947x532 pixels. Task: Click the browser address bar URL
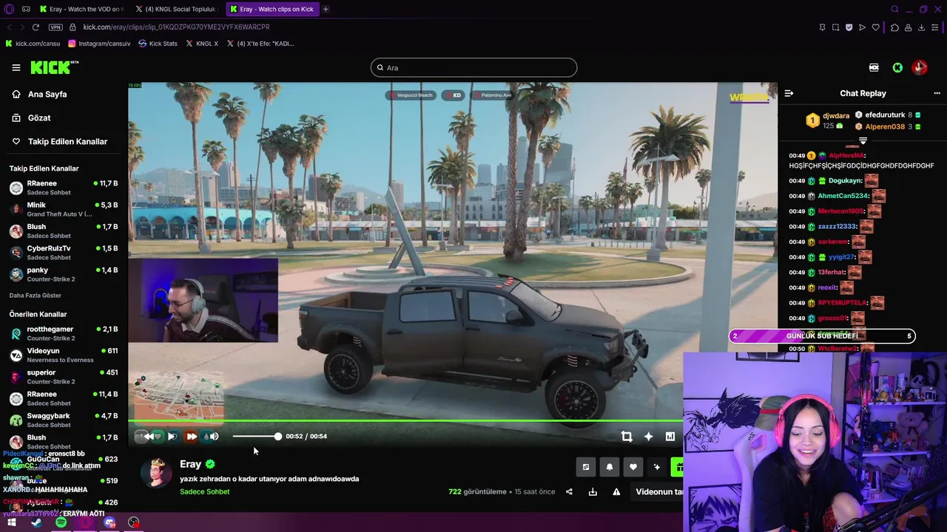coord(176,27)
